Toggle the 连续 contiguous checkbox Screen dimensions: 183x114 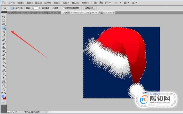[53, 8]
